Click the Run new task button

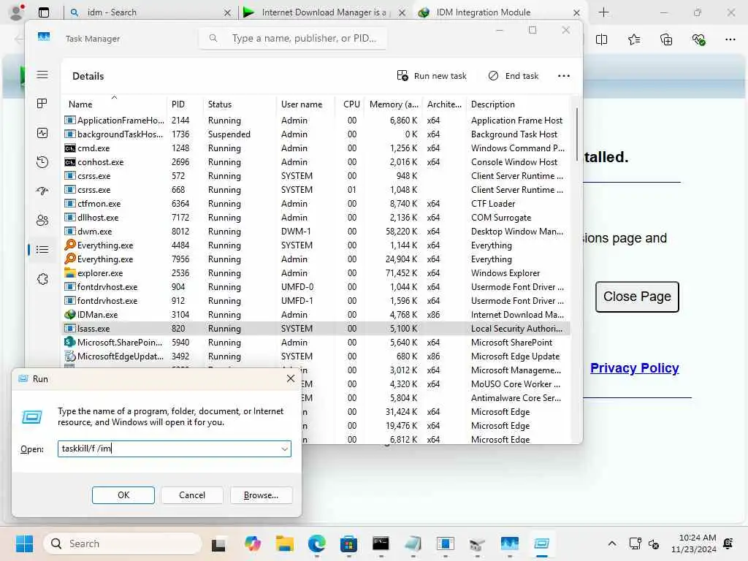tap(431, 76)
